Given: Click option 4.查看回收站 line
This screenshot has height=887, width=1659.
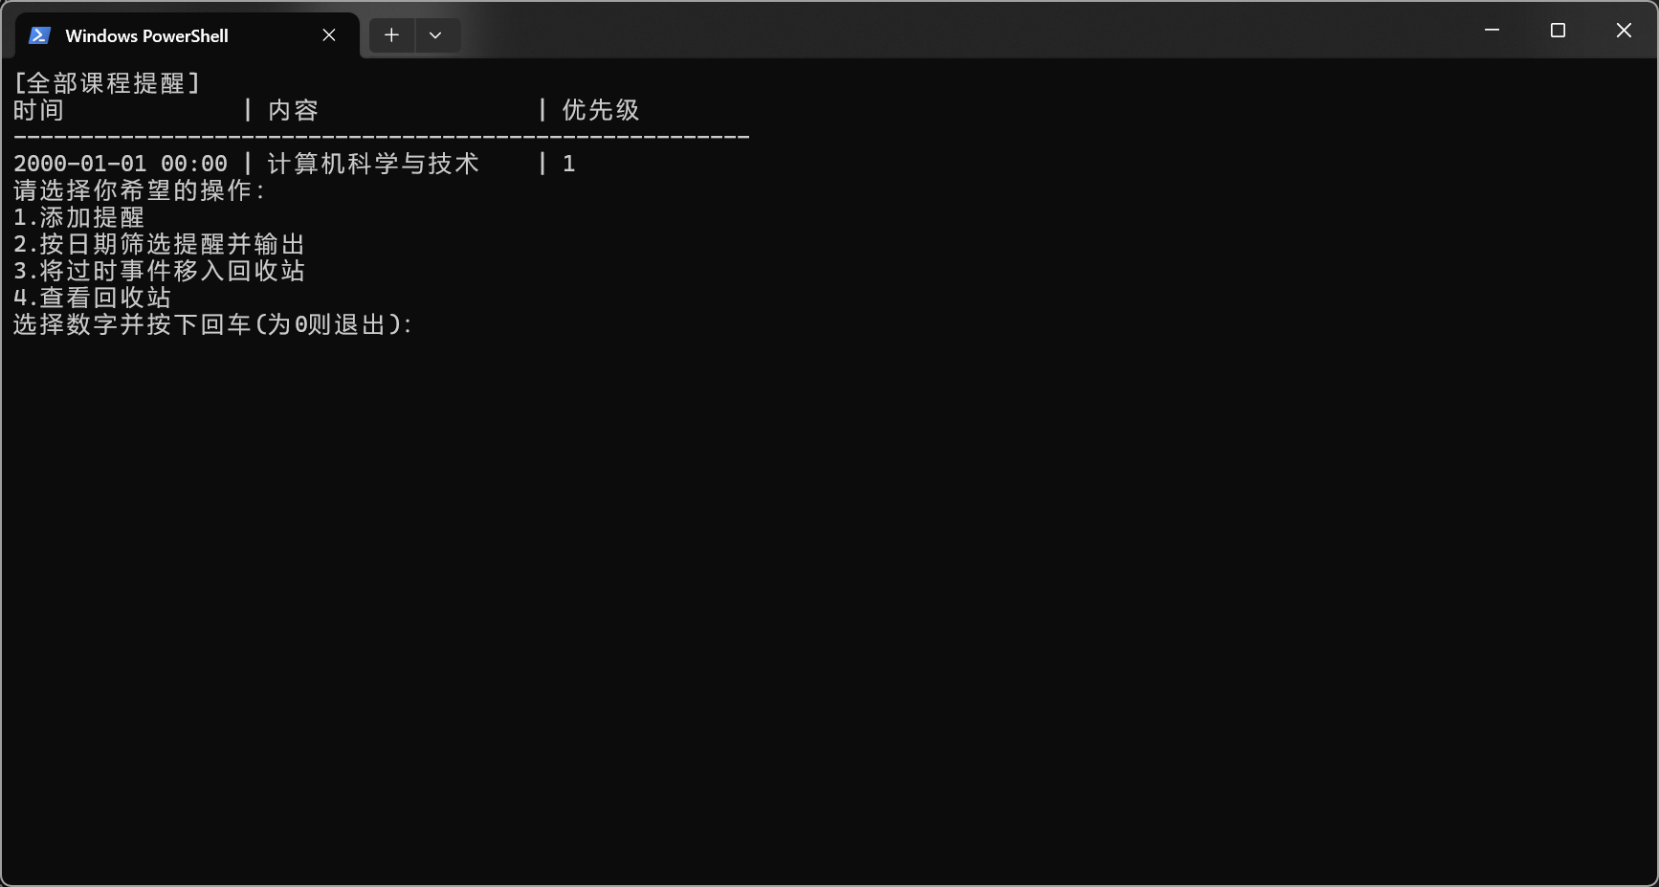Looking at the screenshot, I should [x=92, y=298].
